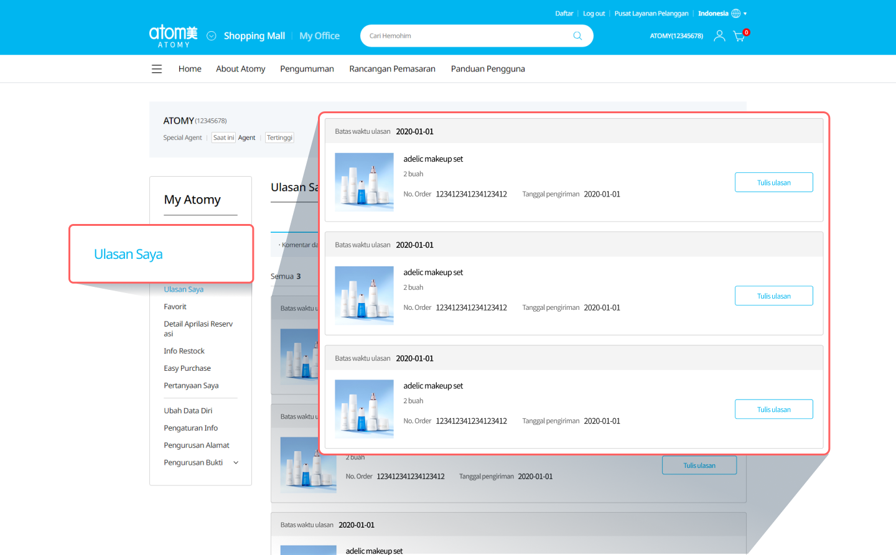Viewport: 896px width, 555px height.
Task: Click the Log out link
Action: pos(594,14)
